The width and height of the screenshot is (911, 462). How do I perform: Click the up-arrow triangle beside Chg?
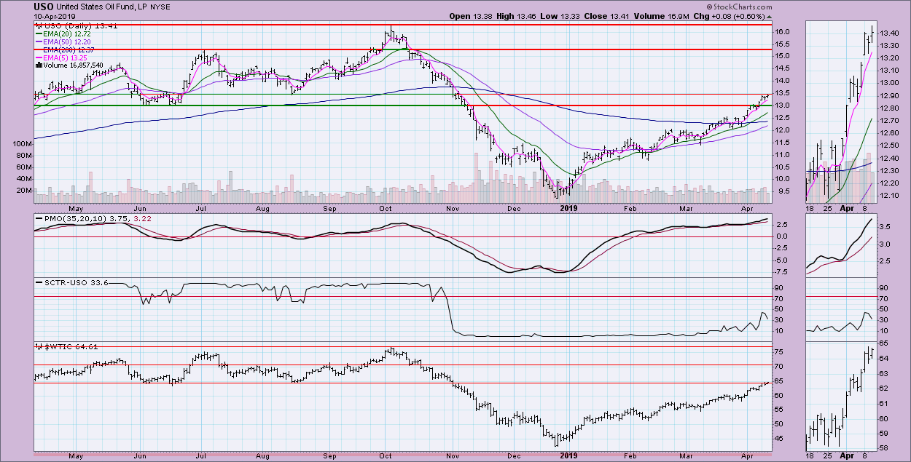(x=770, y=17)
